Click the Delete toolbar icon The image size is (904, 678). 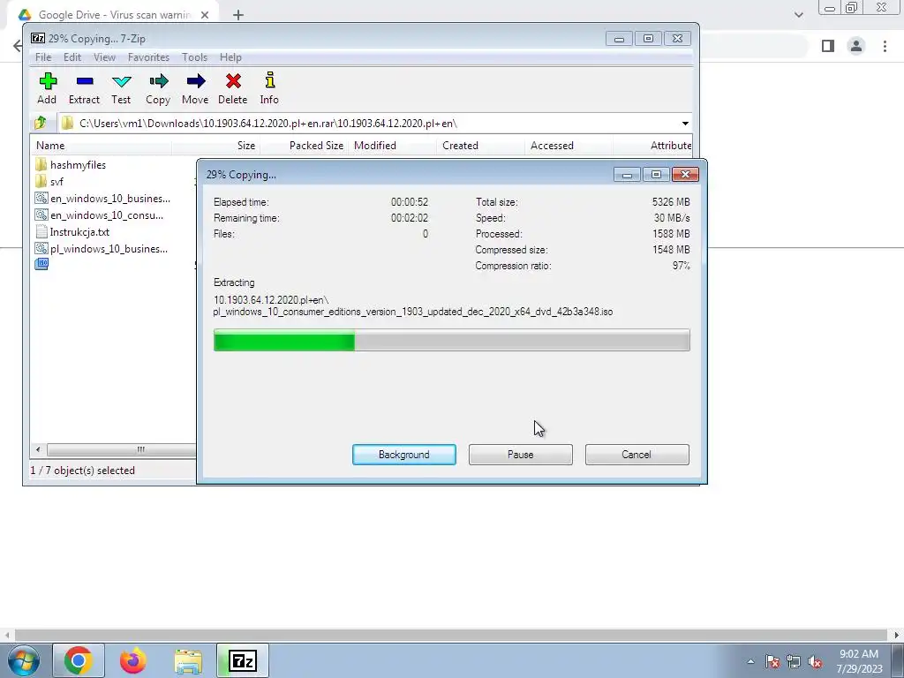tap(233, 88)
